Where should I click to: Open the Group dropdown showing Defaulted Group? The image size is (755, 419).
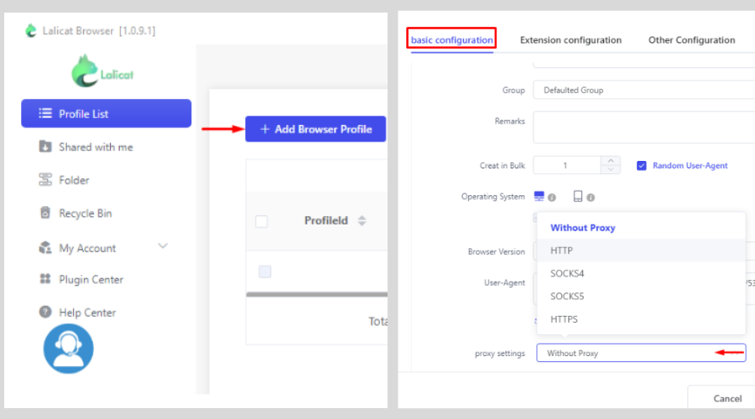(642, 90)
